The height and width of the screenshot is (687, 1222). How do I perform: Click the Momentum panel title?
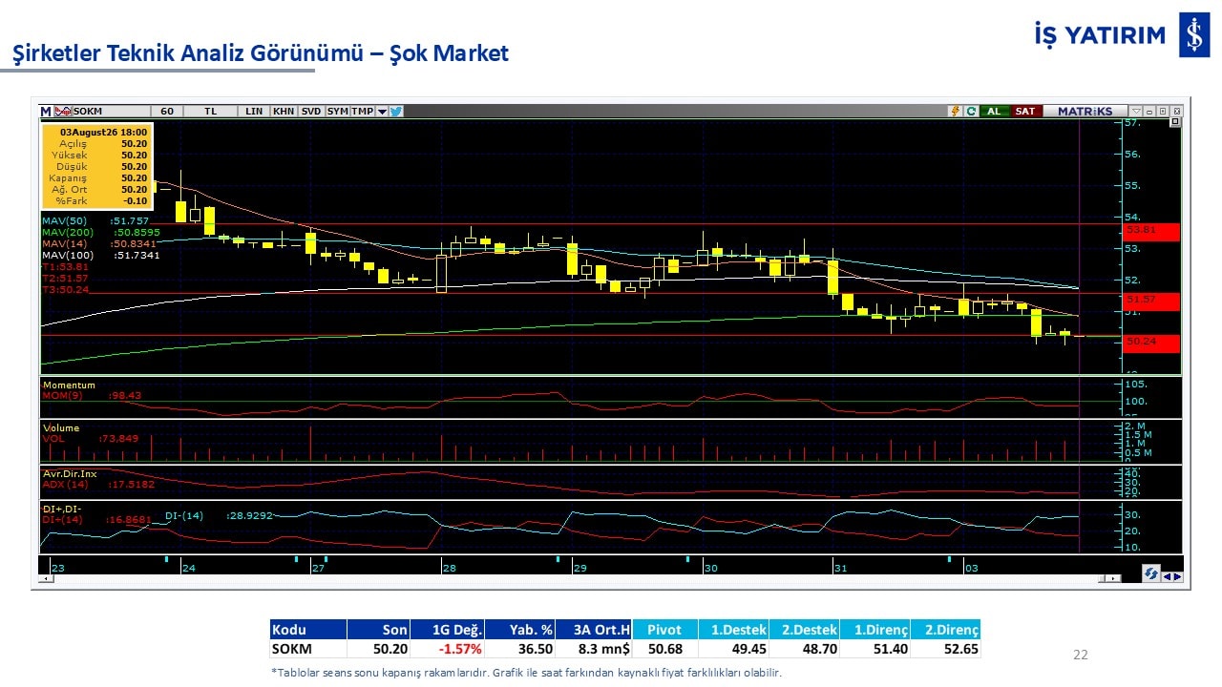(x=69, y=385)
